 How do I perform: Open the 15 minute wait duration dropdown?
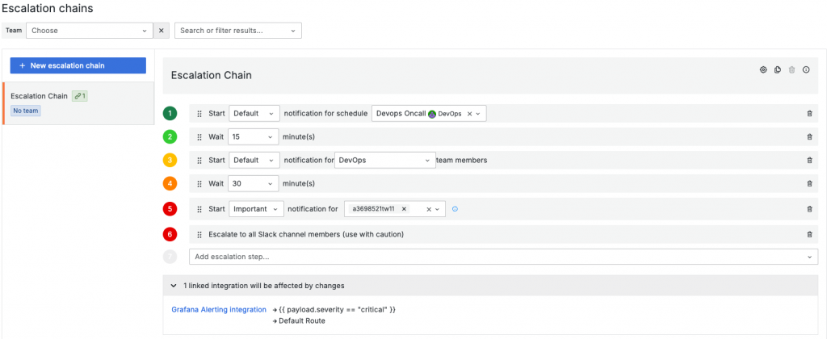point(254,137)
